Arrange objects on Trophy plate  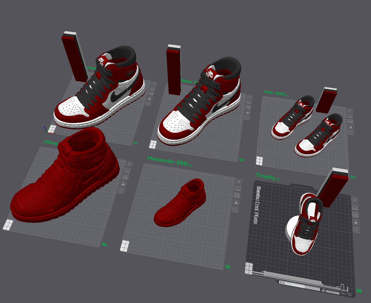[x=355, y=215]
